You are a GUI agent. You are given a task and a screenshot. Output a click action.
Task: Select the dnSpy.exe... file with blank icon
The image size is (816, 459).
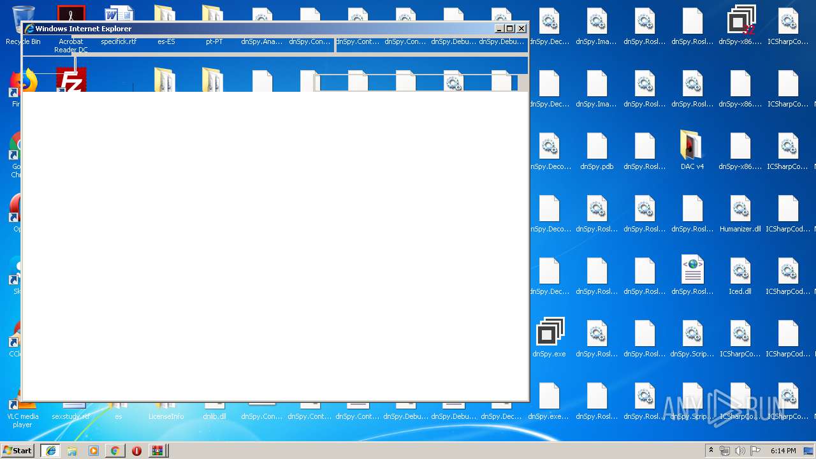pyautogui.click(x=549, y=395)
